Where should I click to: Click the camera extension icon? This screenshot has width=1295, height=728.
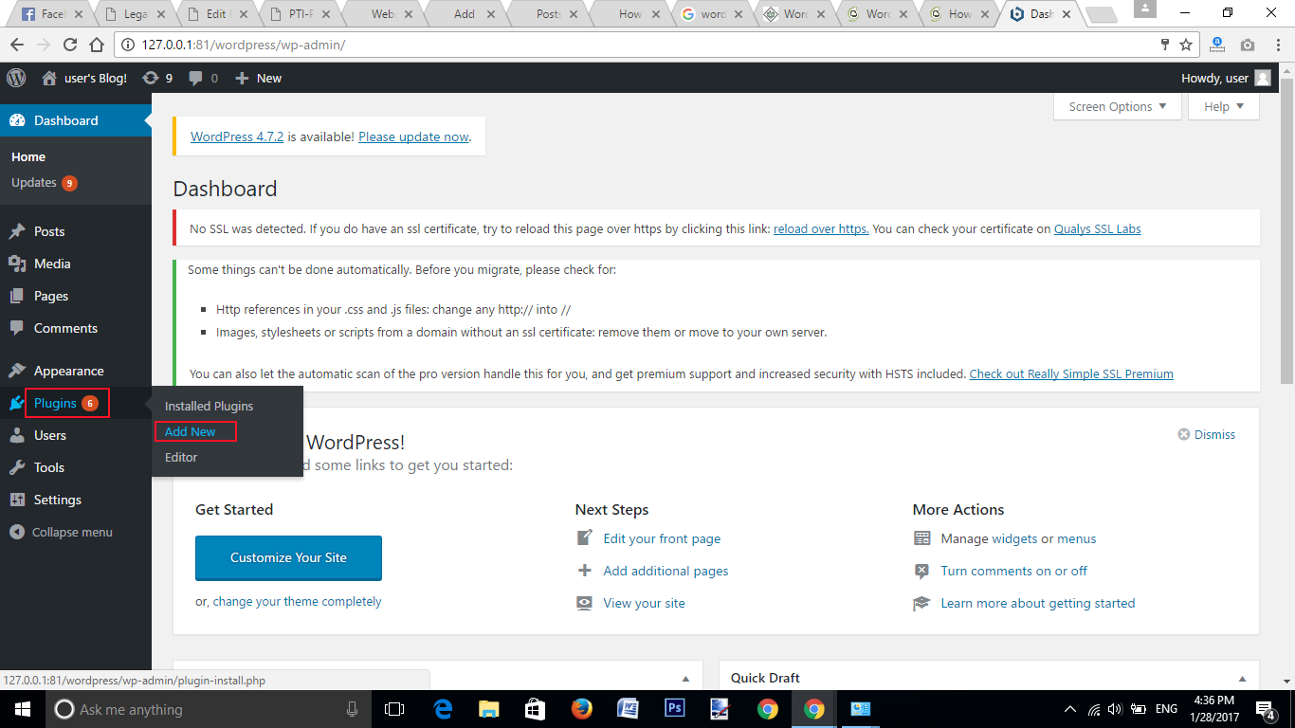click(x=1248, y=45)
